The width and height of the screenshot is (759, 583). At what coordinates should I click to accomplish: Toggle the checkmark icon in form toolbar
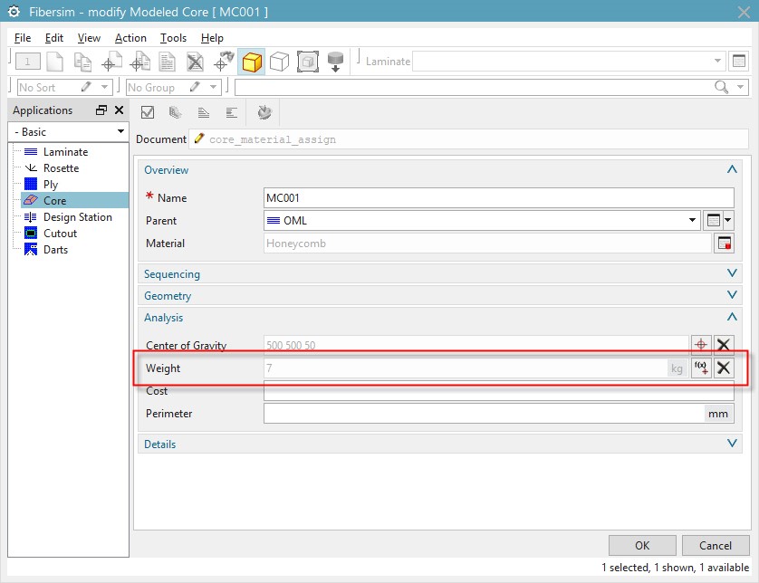point(148,112)
